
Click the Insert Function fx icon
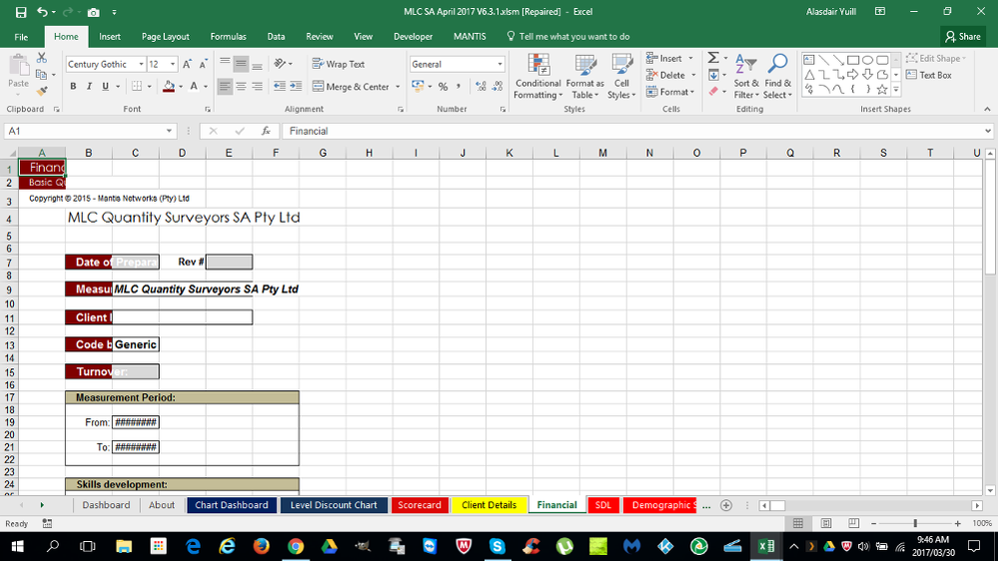[x=266, y=131]
